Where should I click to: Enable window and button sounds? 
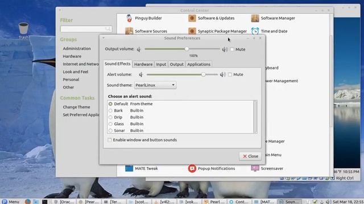click(110, 140)
